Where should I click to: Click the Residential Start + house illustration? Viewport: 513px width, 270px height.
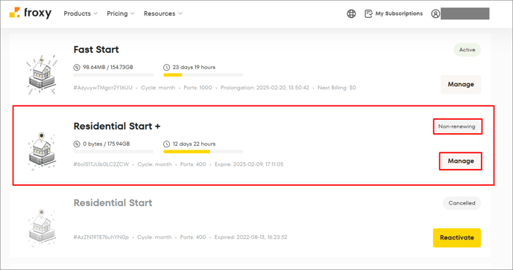coord(42,151)
